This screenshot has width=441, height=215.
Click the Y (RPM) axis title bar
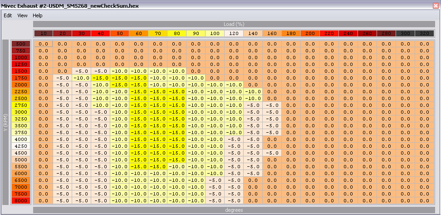pyautogui.click(x=5, y=122)
